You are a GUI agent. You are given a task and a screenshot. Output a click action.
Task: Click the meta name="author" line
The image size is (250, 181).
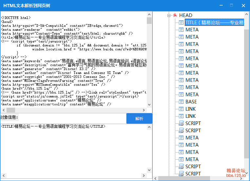pos(65,73)
